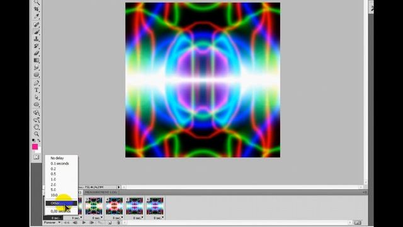The image size is (403, 227).
Task: Select the 3D Orbit camera tool
Action: click(x=37, y=120)
